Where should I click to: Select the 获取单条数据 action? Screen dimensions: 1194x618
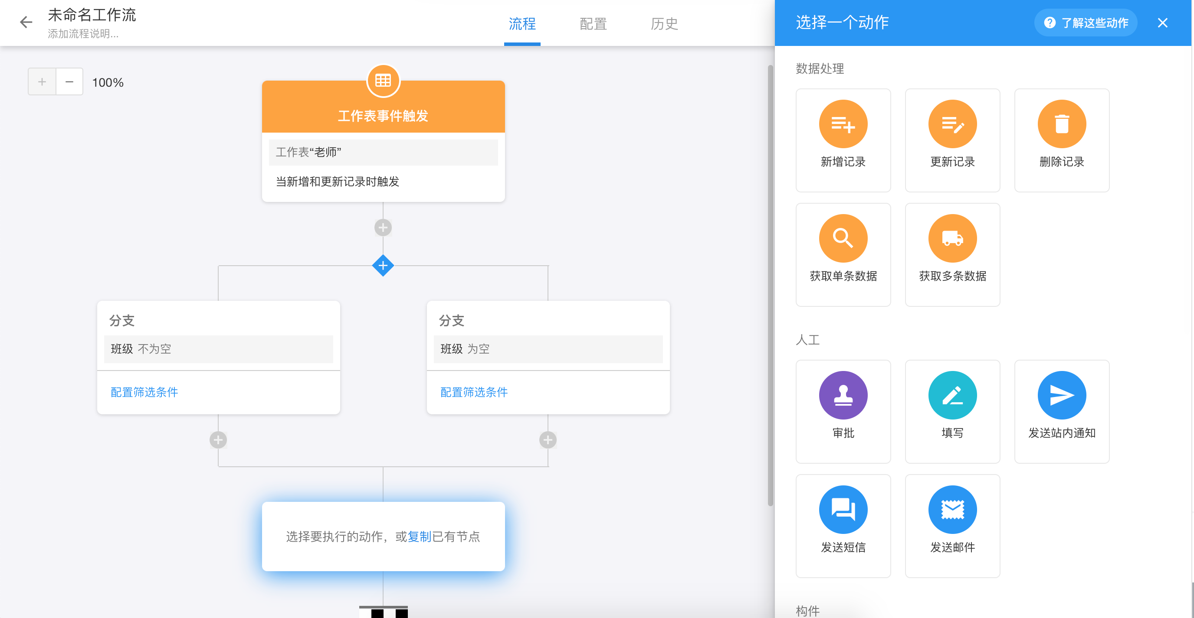(x=843, y=254)
